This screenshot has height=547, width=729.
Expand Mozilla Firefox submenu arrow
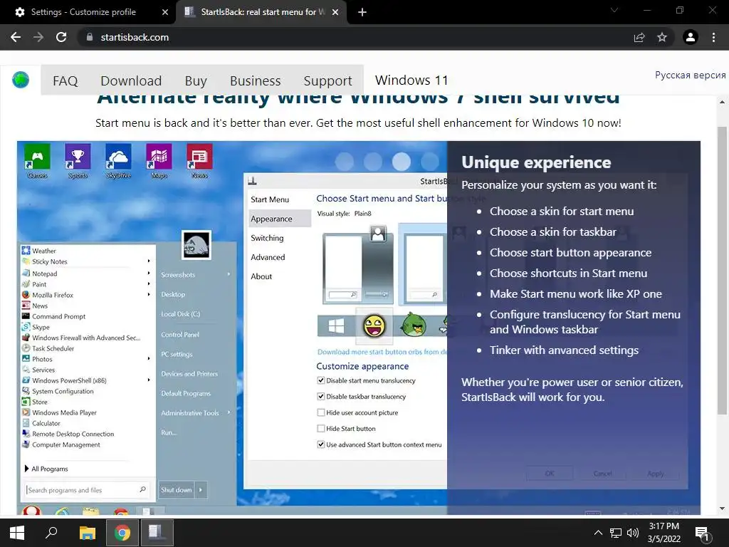[149, 294]
